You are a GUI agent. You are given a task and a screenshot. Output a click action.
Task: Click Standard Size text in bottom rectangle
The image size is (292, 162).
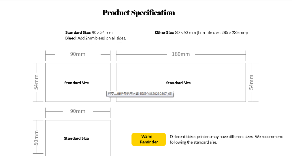(76, 139)
